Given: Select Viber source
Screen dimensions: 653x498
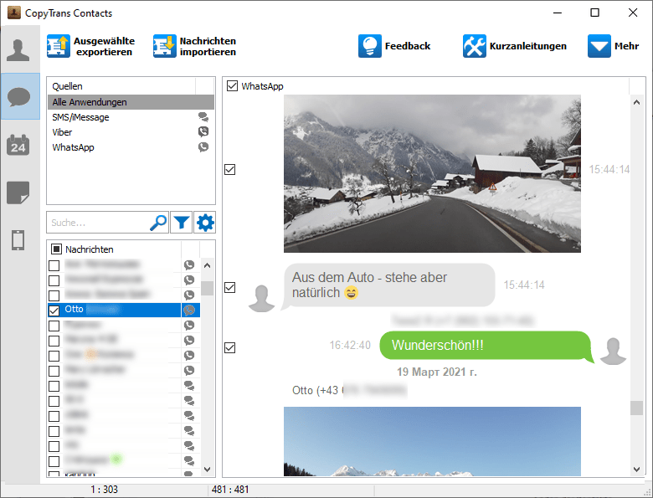Looking at the screenshot, I should click(x=131, y=132).
